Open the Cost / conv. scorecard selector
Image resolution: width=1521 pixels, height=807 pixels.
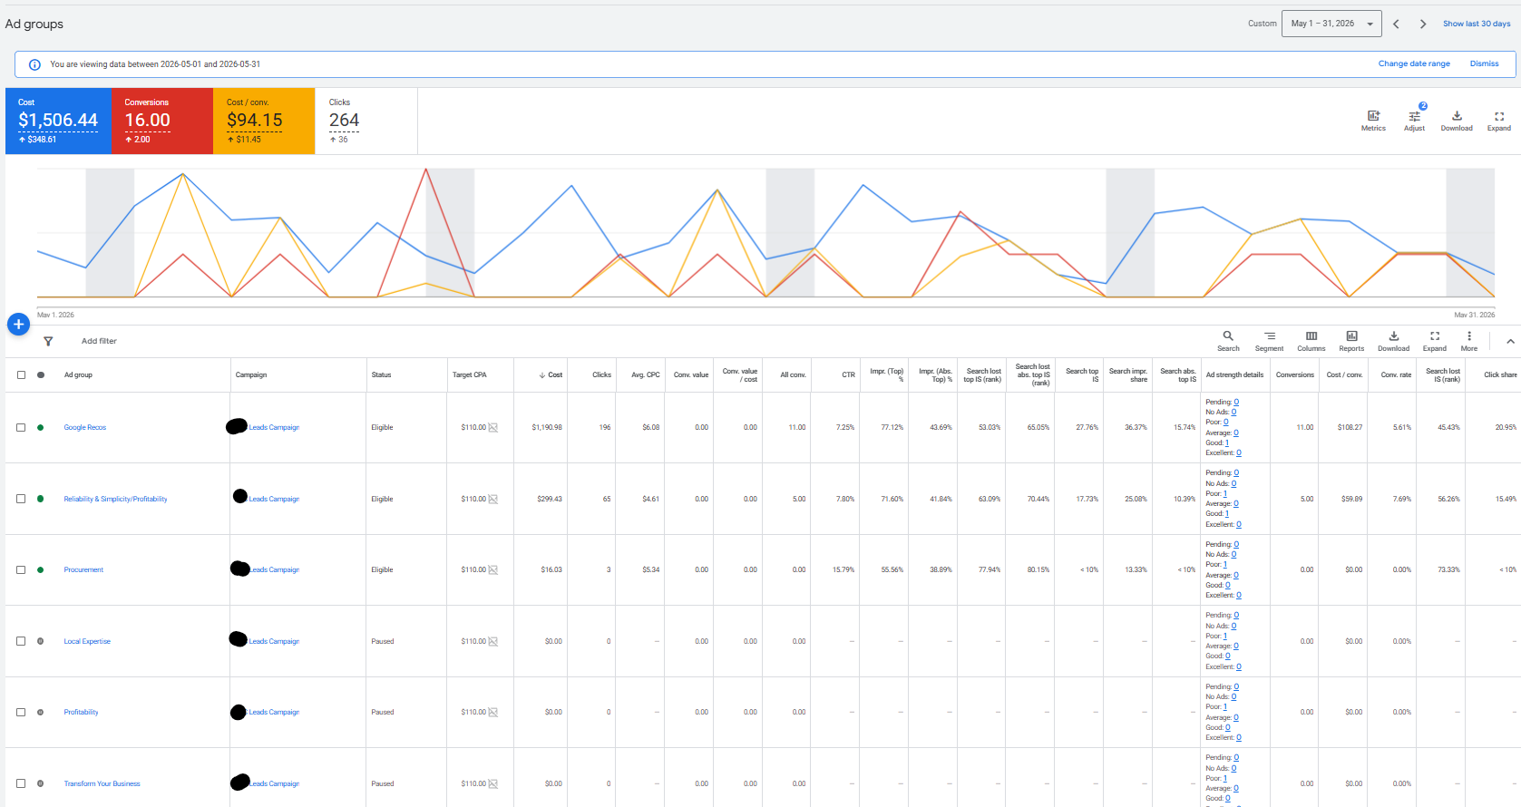point(264,121)
